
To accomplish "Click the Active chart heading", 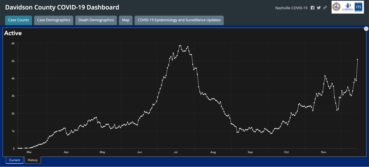I will coord(13,33).
